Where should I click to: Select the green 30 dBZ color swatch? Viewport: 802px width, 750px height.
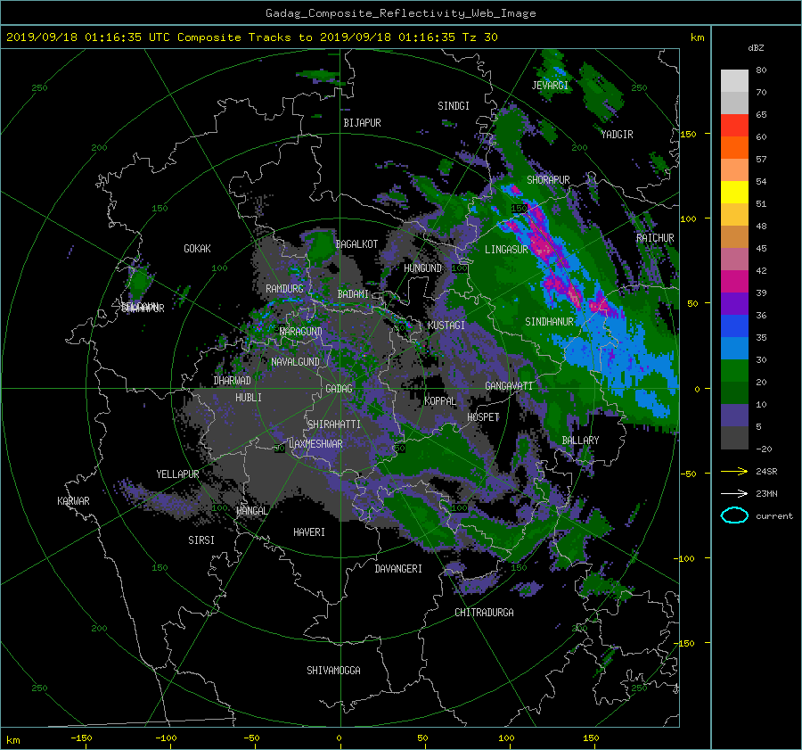click(734, 370)
